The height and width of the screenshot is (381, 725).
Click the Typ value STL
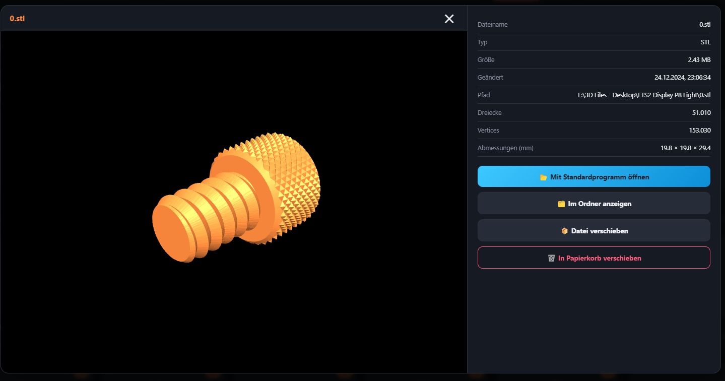coord(705,42)
